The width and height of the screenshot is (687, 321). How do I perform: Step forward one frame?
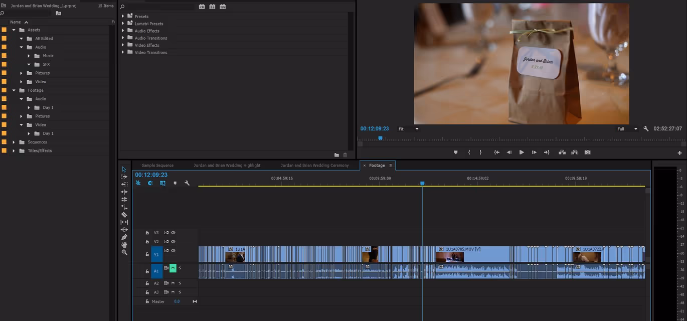click(x=534, y=152)
